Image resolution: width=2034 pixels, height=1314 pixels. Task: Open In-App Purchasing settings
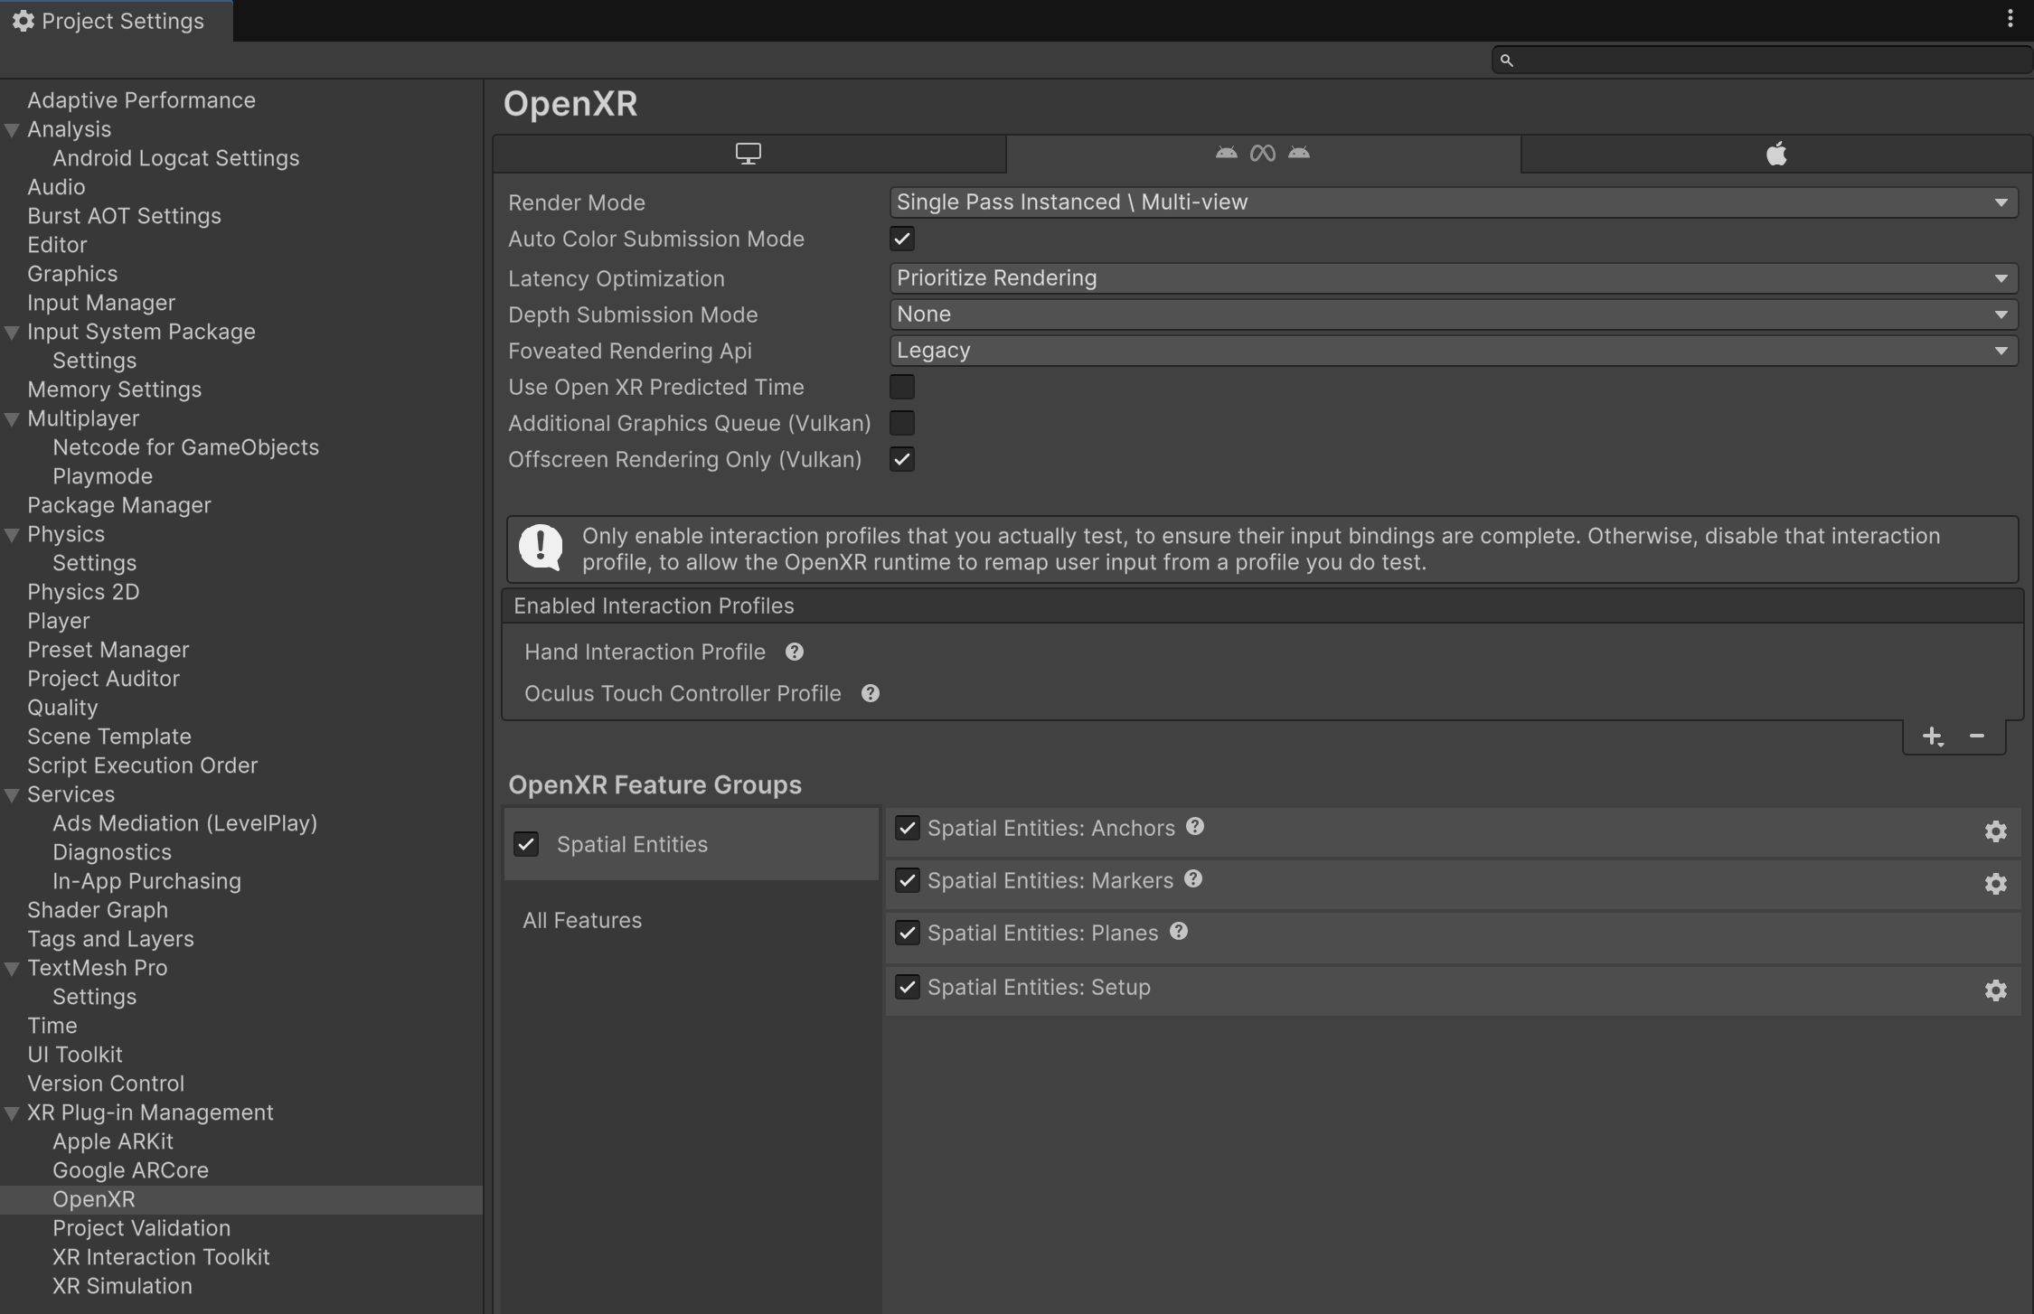[x=146, y=881]
